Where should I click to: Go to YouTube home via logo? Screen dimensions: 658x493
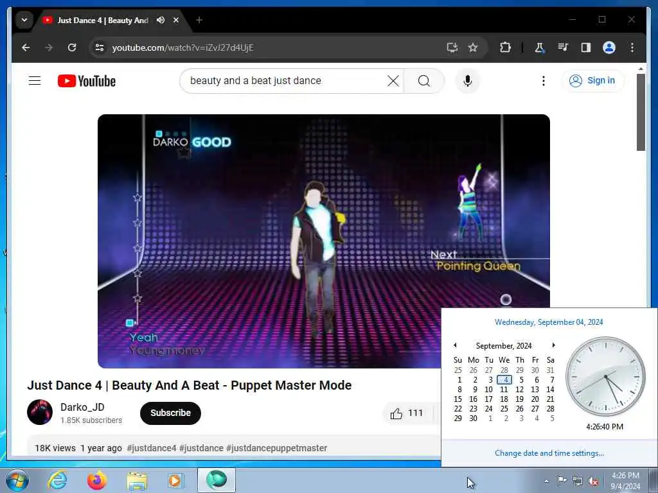pyautogui.click(x=87, y=81)
